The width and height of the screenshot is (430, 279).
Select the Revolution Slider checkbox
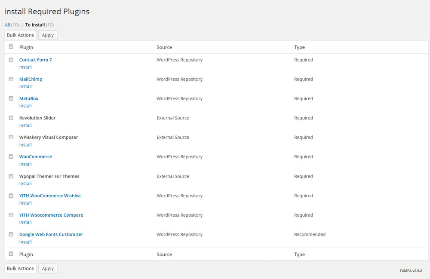[x=11, y=118]
